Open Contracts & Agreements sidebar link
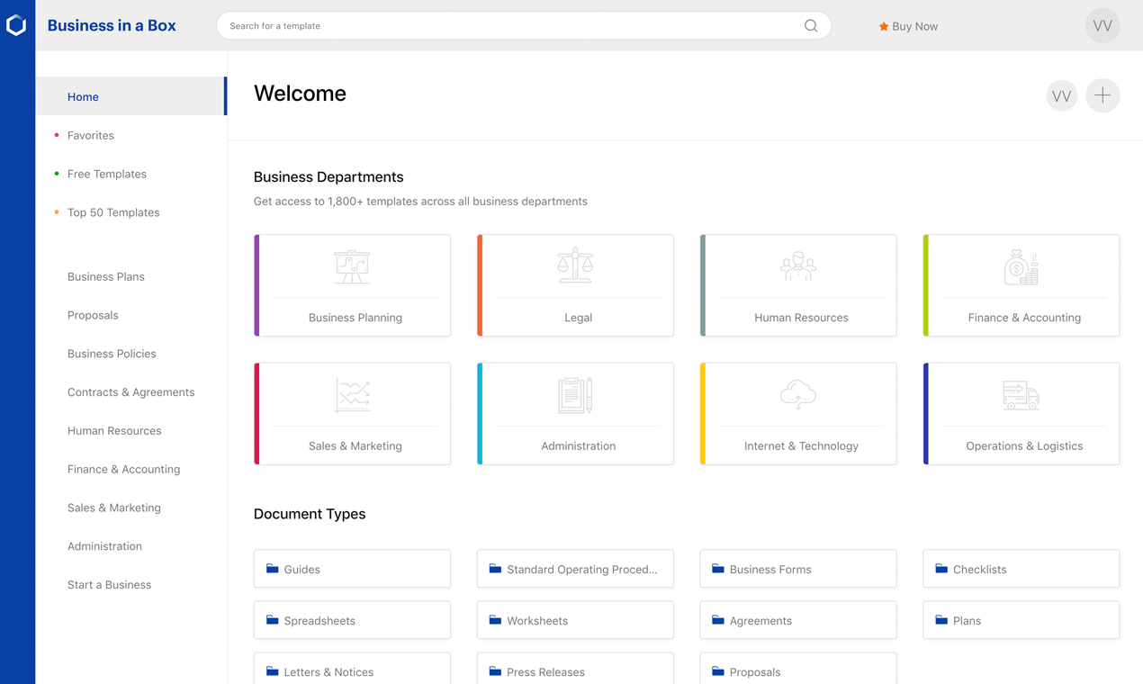 coord(131,392)
